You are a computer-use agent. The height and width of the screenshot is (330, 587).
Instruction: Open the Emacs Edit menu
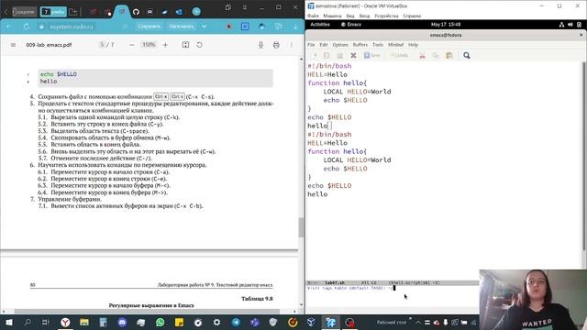click(x=324, y=45)
